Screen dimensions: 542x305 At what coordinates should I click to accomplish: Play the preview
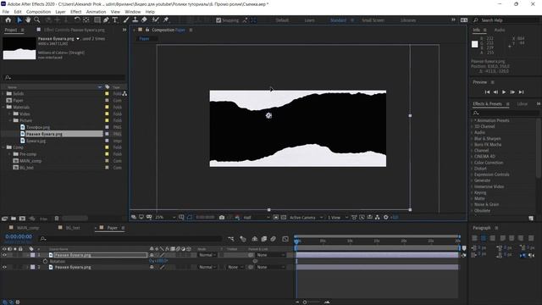504,92
